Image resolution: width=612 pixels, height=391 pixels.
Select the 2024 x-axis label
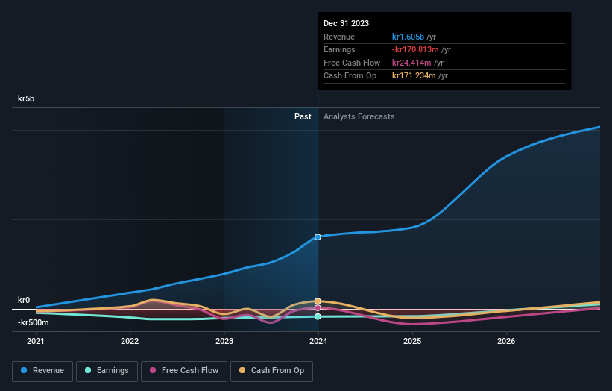(x=318, y=341)
